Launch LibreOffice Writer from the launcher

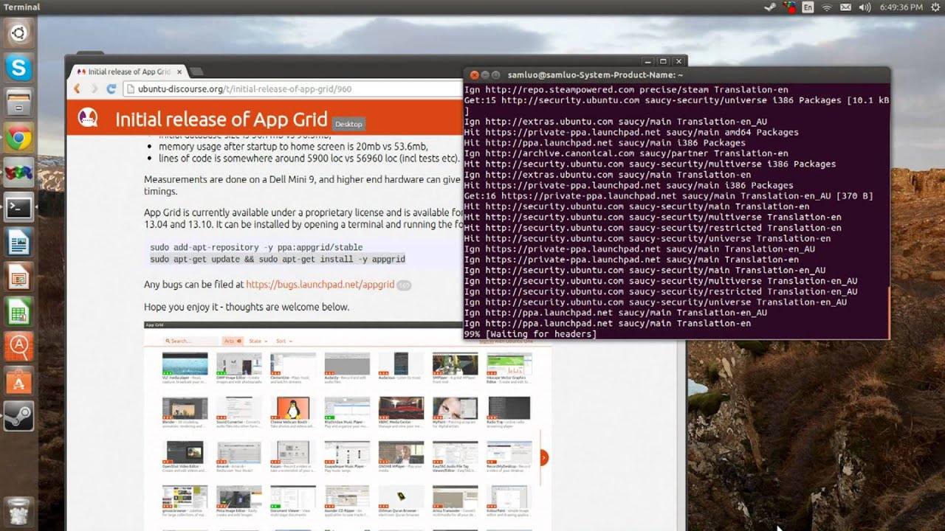click(x=18, y=243)
